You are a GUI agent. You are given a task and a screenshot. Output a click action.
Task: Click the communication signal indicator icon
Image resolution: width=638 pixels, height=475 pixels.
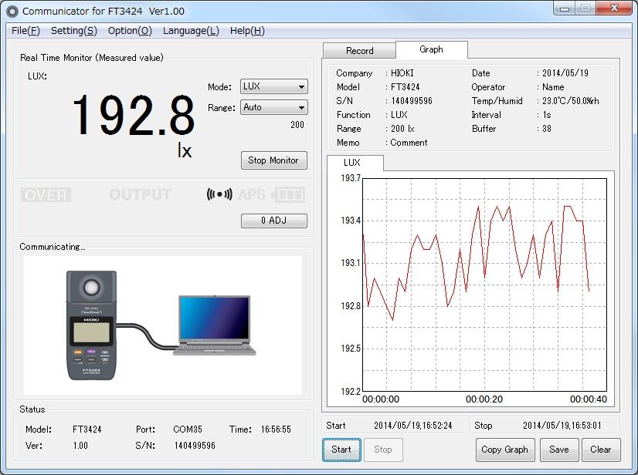coord(219,194)
